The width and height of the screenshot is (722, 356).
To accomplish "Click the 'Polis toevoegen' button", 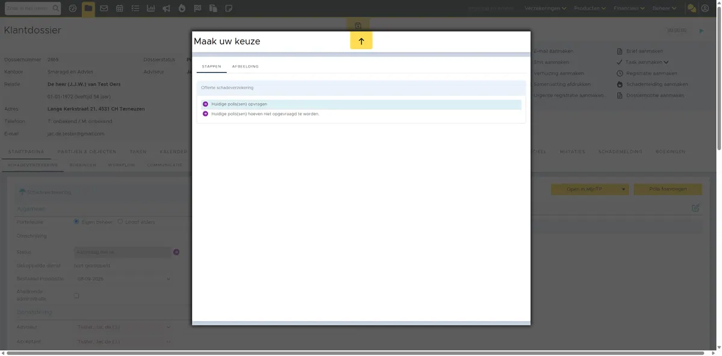I will tap(668, 189).
